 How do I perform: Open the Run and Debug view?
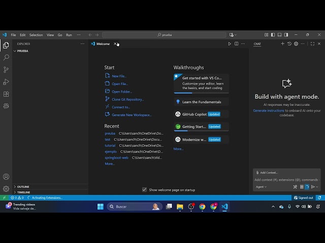(6, 82)
